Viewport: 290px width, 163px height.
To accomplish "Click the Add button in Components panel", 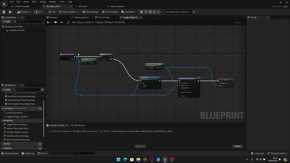I will [x=7, y=22].
